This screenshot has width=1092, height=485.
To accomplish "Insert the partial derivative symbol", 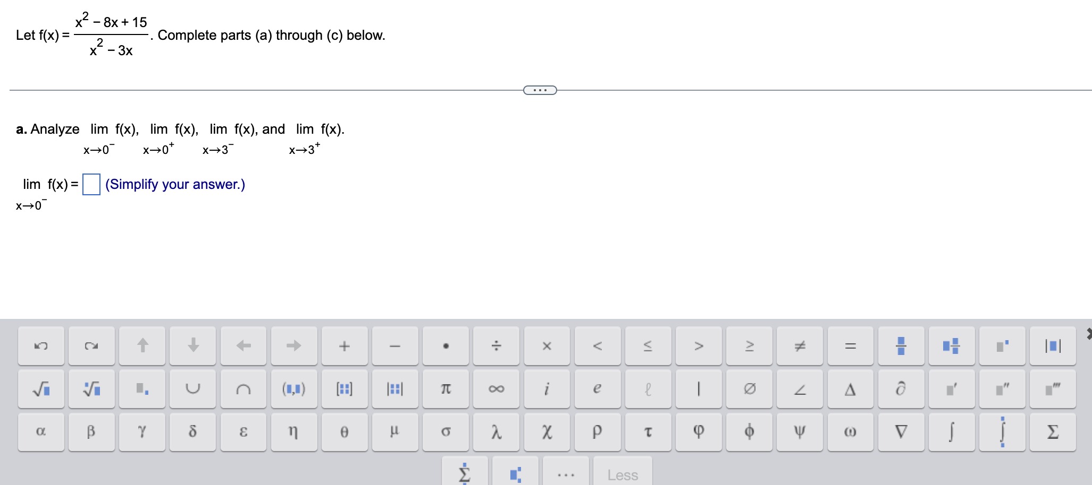I will click(x=901, y=389).
